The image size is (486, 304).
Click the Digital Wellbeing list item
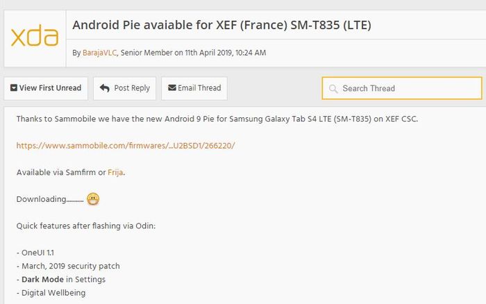click(51, 293)
